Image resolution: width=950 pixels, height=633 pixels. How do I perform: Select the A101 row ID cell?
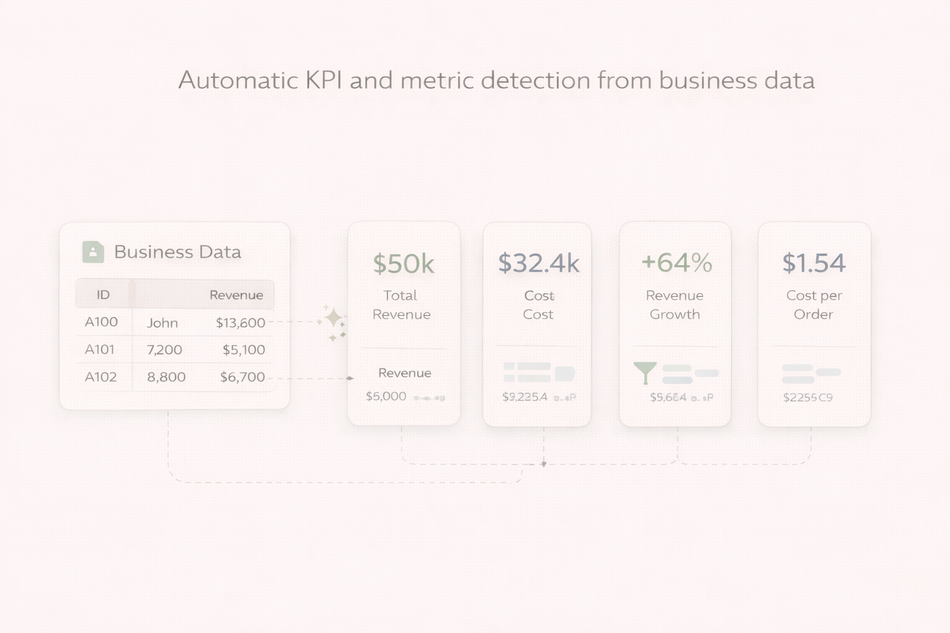[x=100, y=349]
